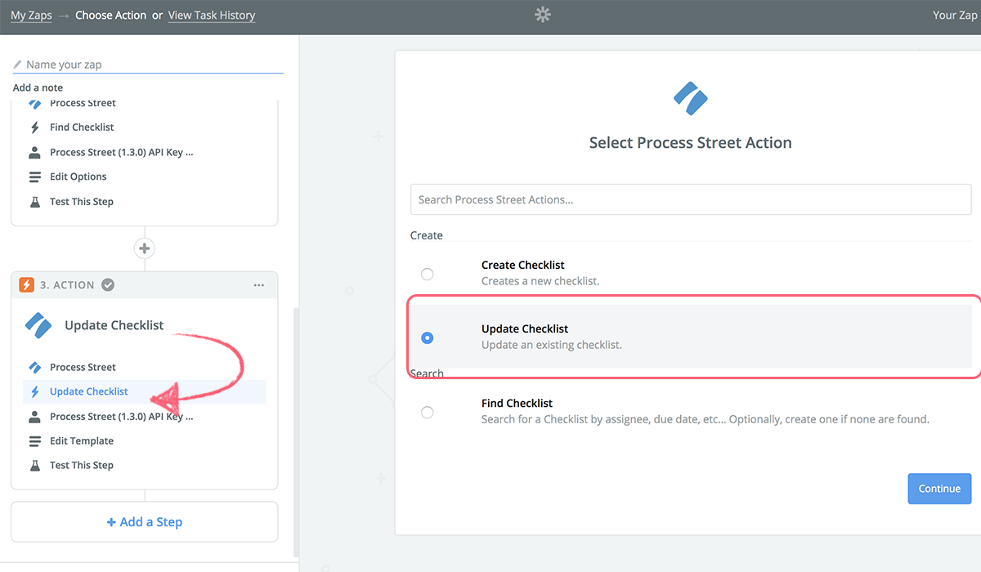Viewport: 981px width, 572px height.
Task: Click the left panel vertical scrollbar
Action: tap(295, 431)
